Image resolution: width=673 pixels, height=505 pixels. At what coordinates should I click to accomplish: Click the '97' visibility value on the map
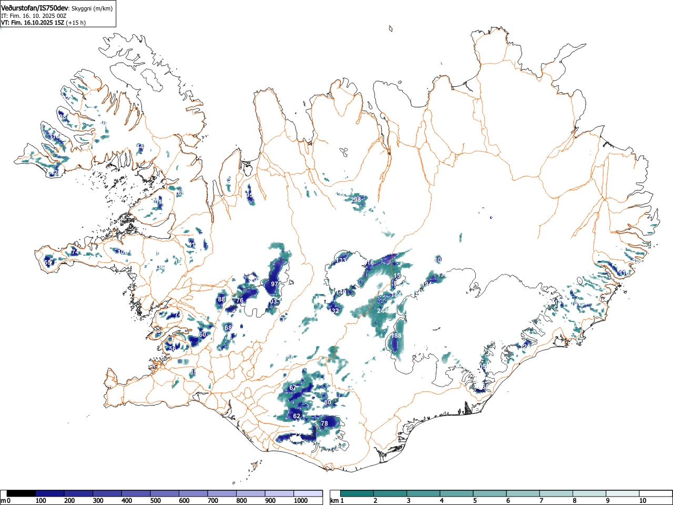(x=274, y=284)
